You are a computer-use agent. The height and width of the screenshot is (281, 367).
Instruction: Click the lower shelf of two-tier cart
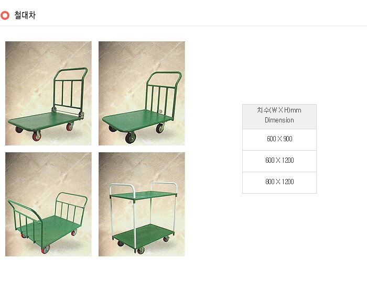tap(144, 235)
